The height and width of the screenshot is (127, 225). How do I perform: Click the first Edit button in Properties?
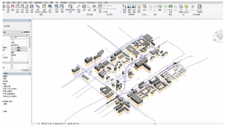19,48
